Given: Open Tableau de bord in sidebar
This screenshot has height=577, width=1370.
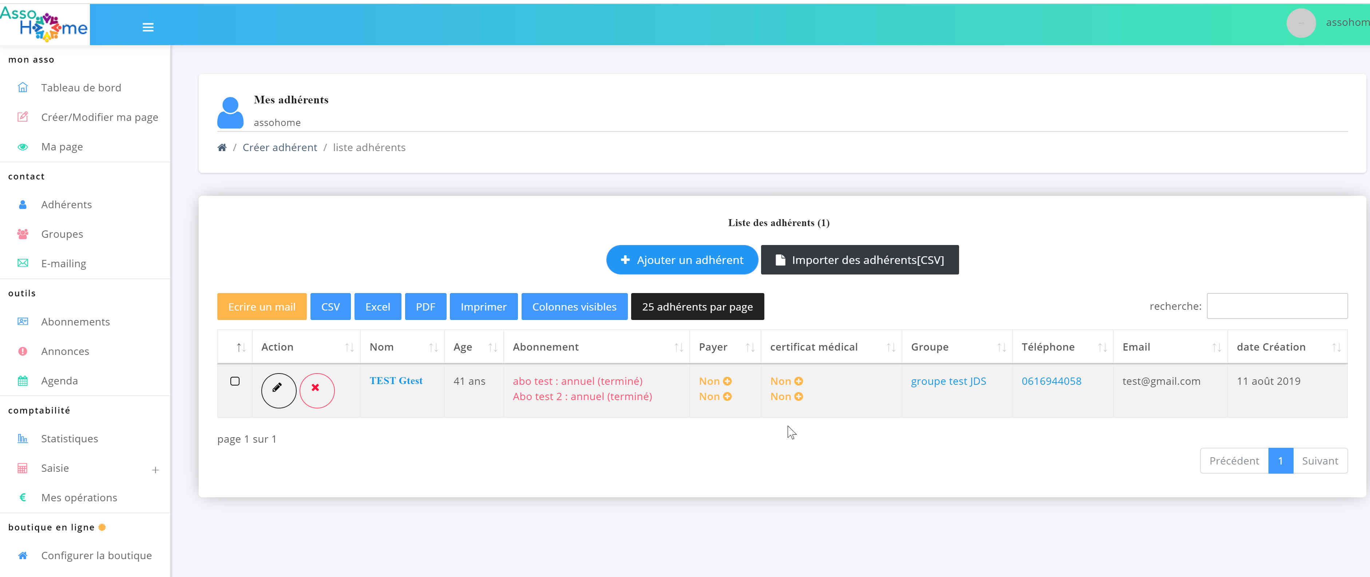Looking at the screenshot, I should click(x=81, y=88).
